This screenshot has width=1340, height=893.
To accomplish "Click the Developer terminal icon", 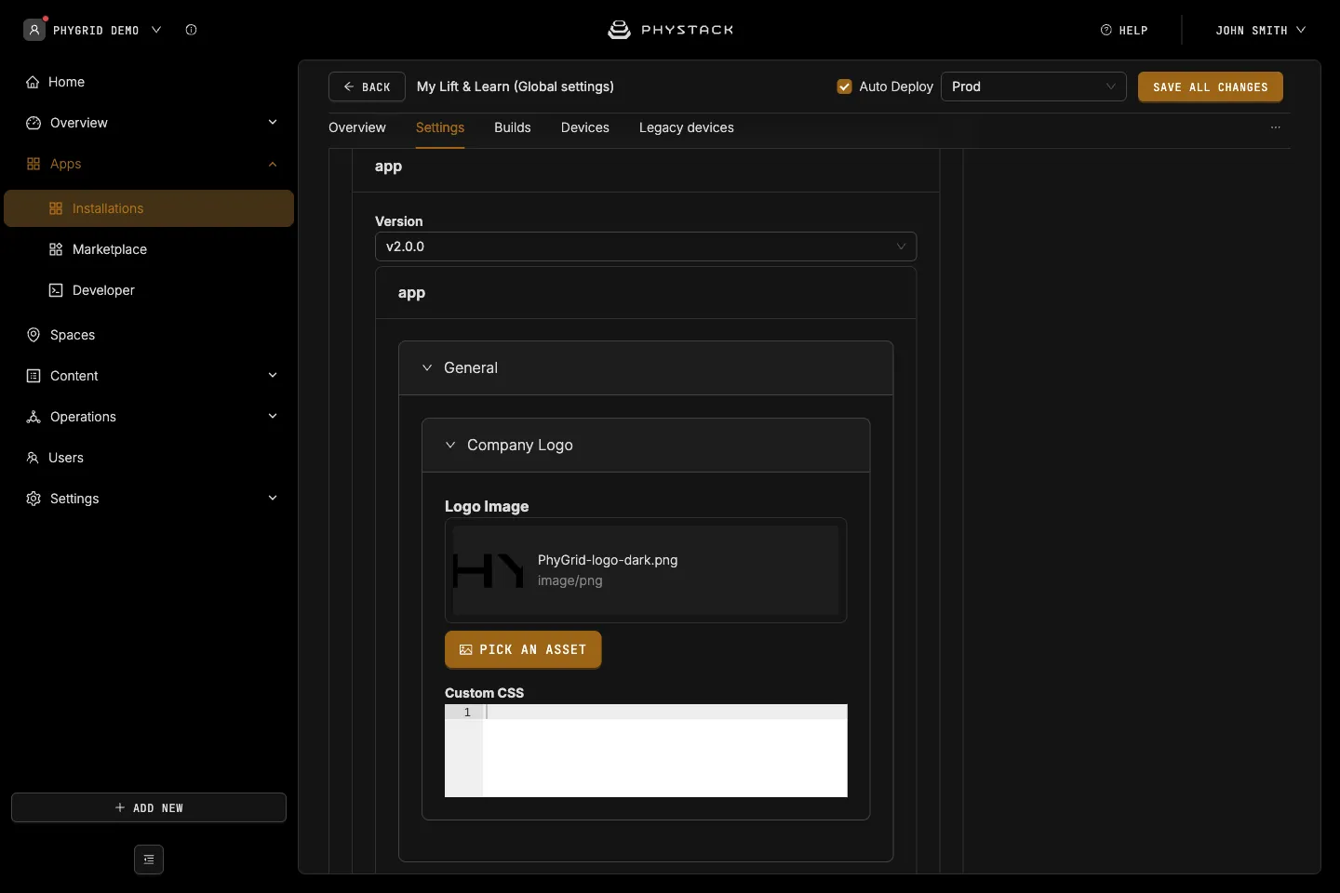I will (56, 290).
